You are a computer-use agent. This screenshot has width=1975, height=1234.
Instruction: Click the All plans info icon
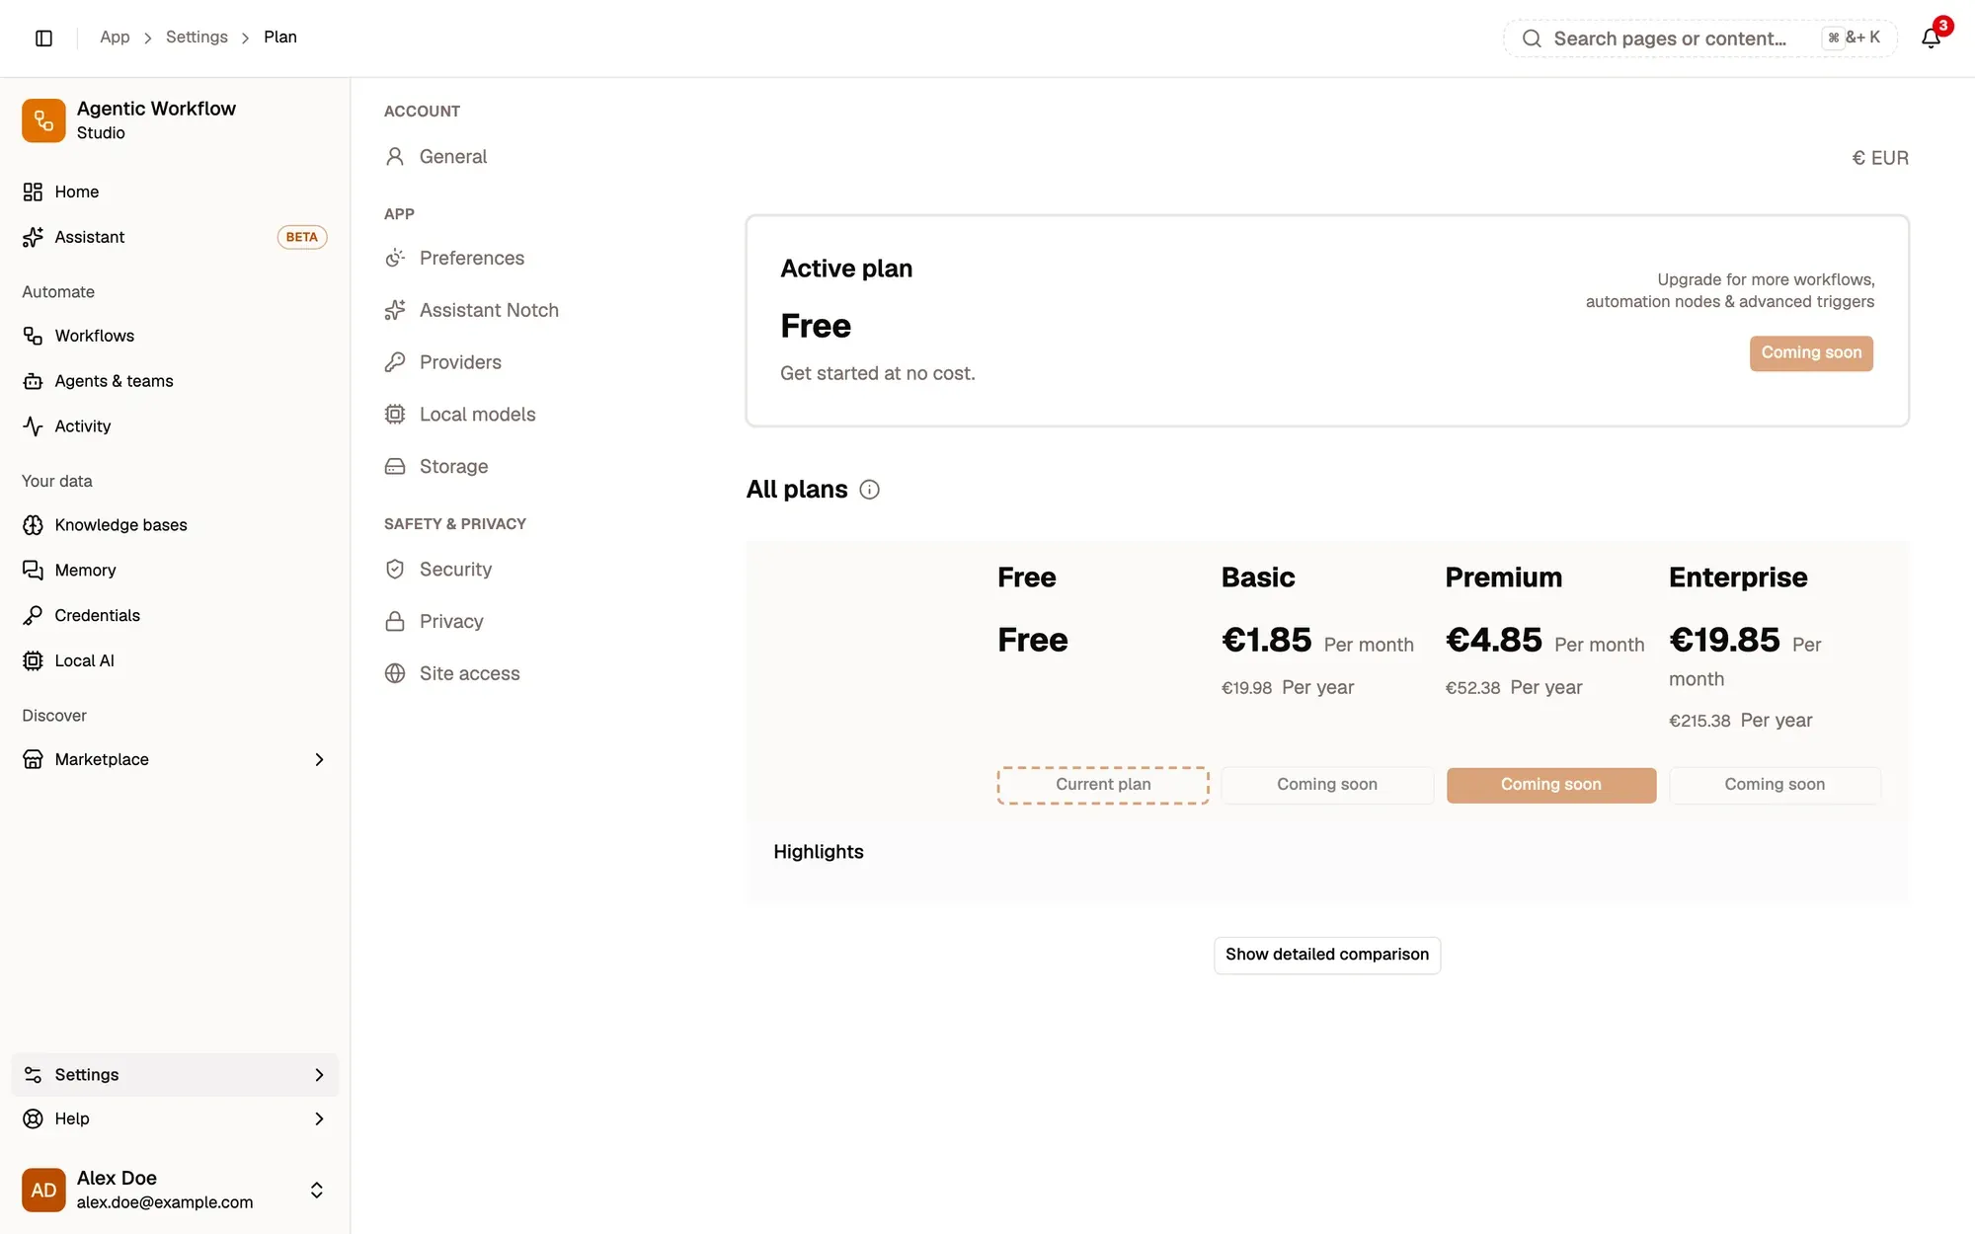[869, 490]
